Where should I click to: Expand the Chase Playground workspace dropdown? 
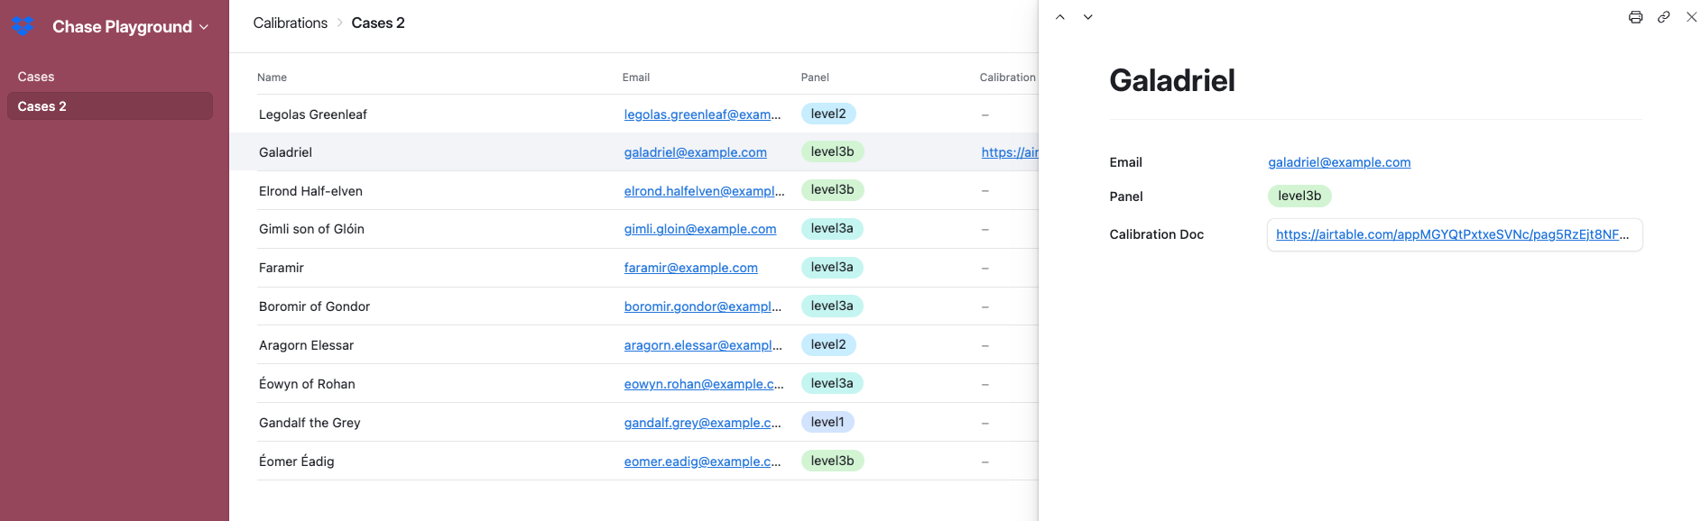pyautogui.click(x=204, y=27)
